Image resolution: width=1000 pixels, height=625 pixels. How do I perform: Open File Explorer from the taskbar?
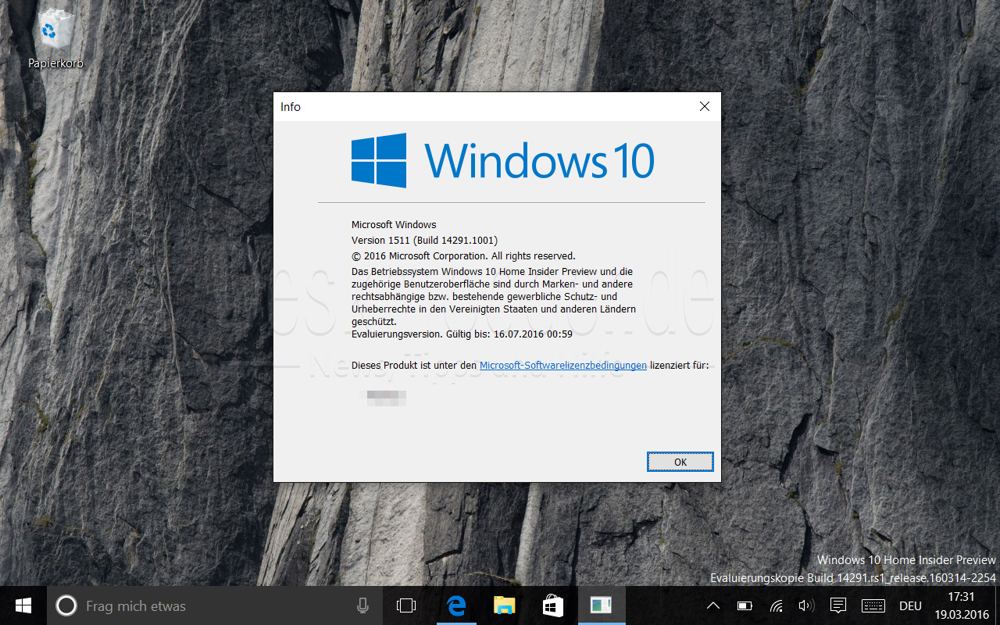click(505, 605)
